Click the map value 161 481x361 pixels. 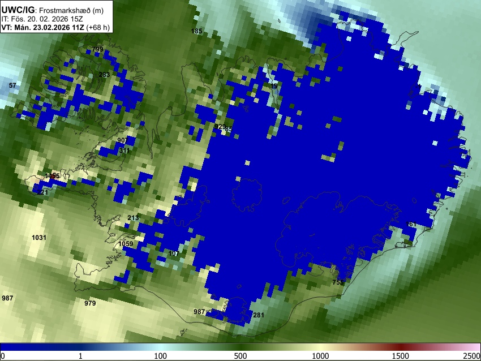click(411, 224)
